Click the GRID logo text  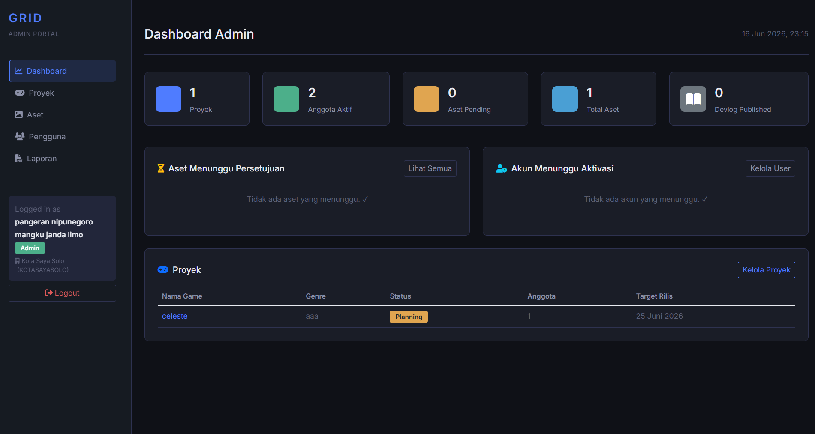(x=25, y=18)
